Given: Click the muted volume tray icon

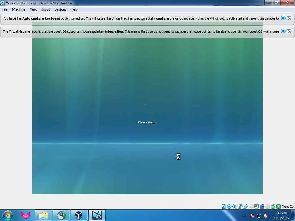Looking at the screenshot, I should (266, 216).
